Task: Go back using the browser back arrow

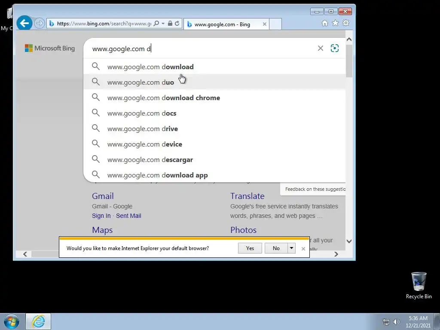Action: click(24, 23)
